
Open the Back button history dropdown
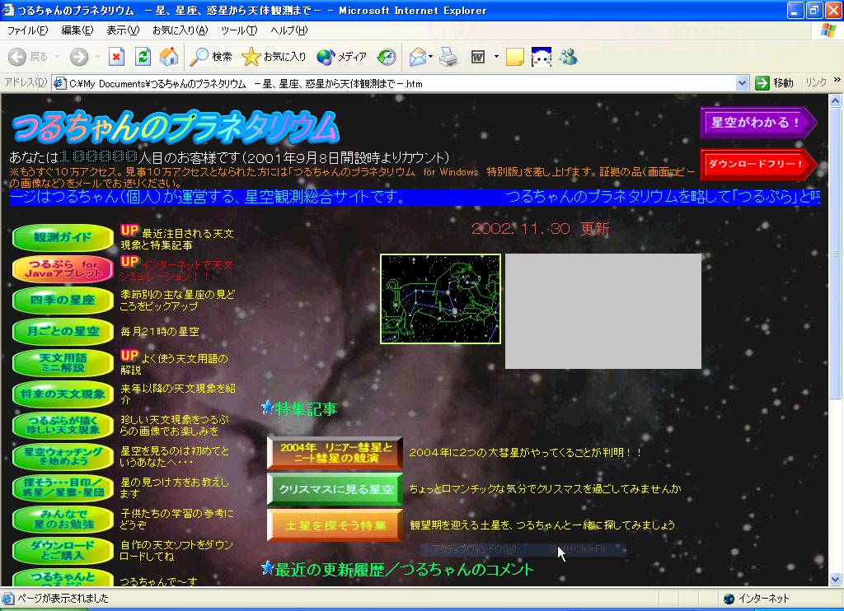(58, 57)
